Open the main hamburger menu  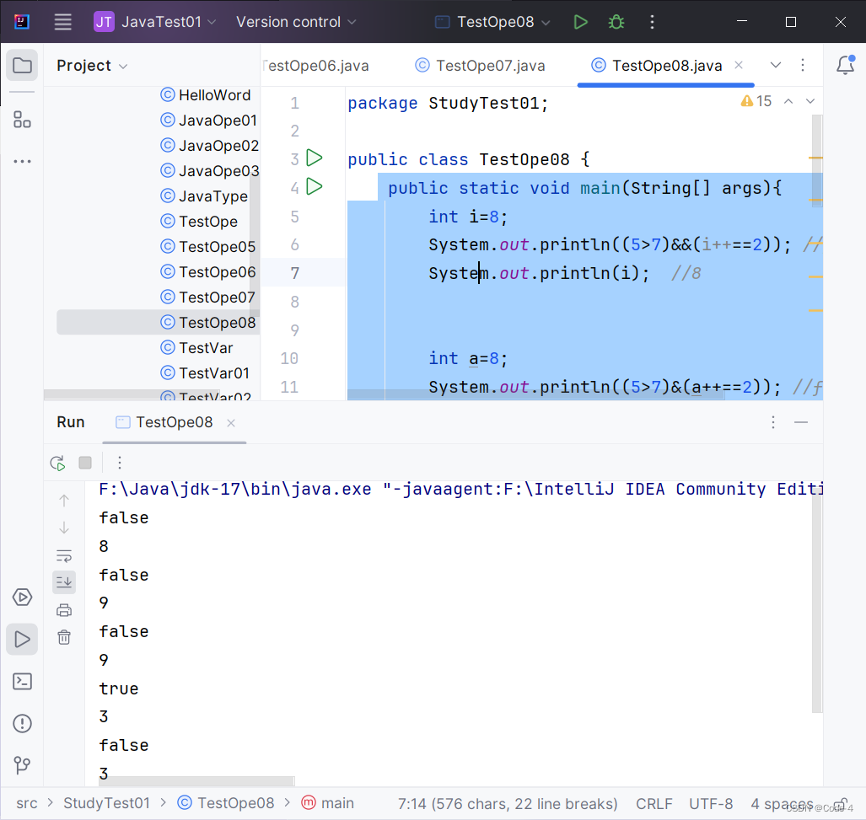tap(63, 22)
